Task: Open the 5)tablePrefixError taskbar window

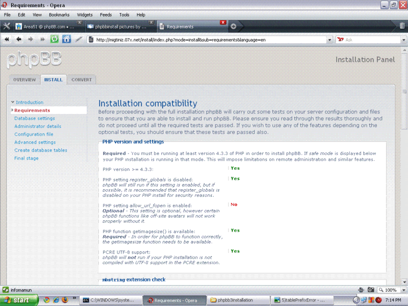Action: coord(302,300)
